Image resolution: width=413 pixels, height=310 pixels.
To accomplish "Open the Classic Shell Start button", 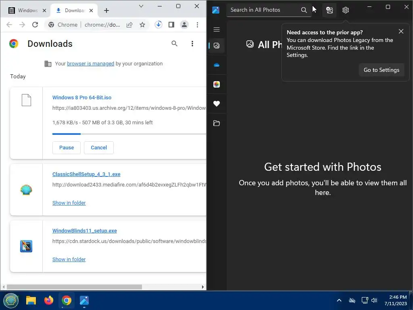I will [x=11, y=300].
